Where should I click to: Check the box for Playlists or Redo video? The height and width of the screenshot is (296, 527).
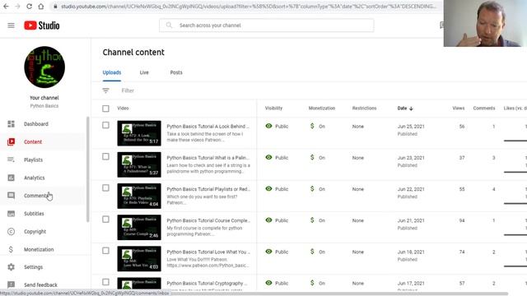point(105,188)
